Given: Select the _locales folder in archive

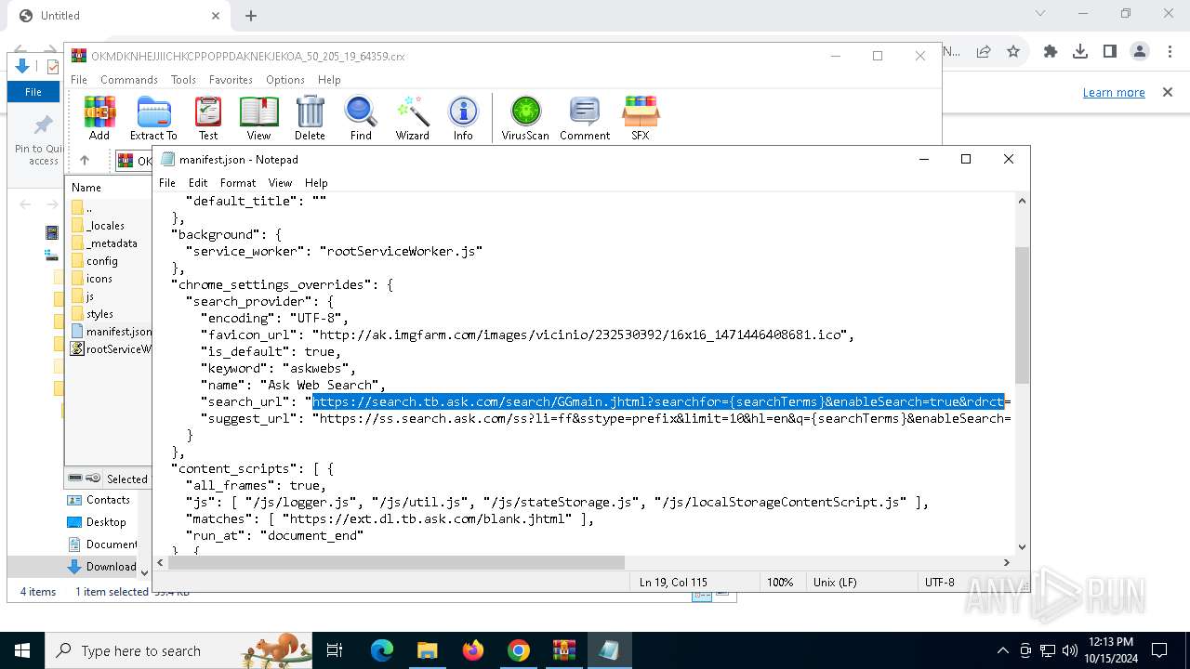Looking at the screenshot, I should 105,226.
